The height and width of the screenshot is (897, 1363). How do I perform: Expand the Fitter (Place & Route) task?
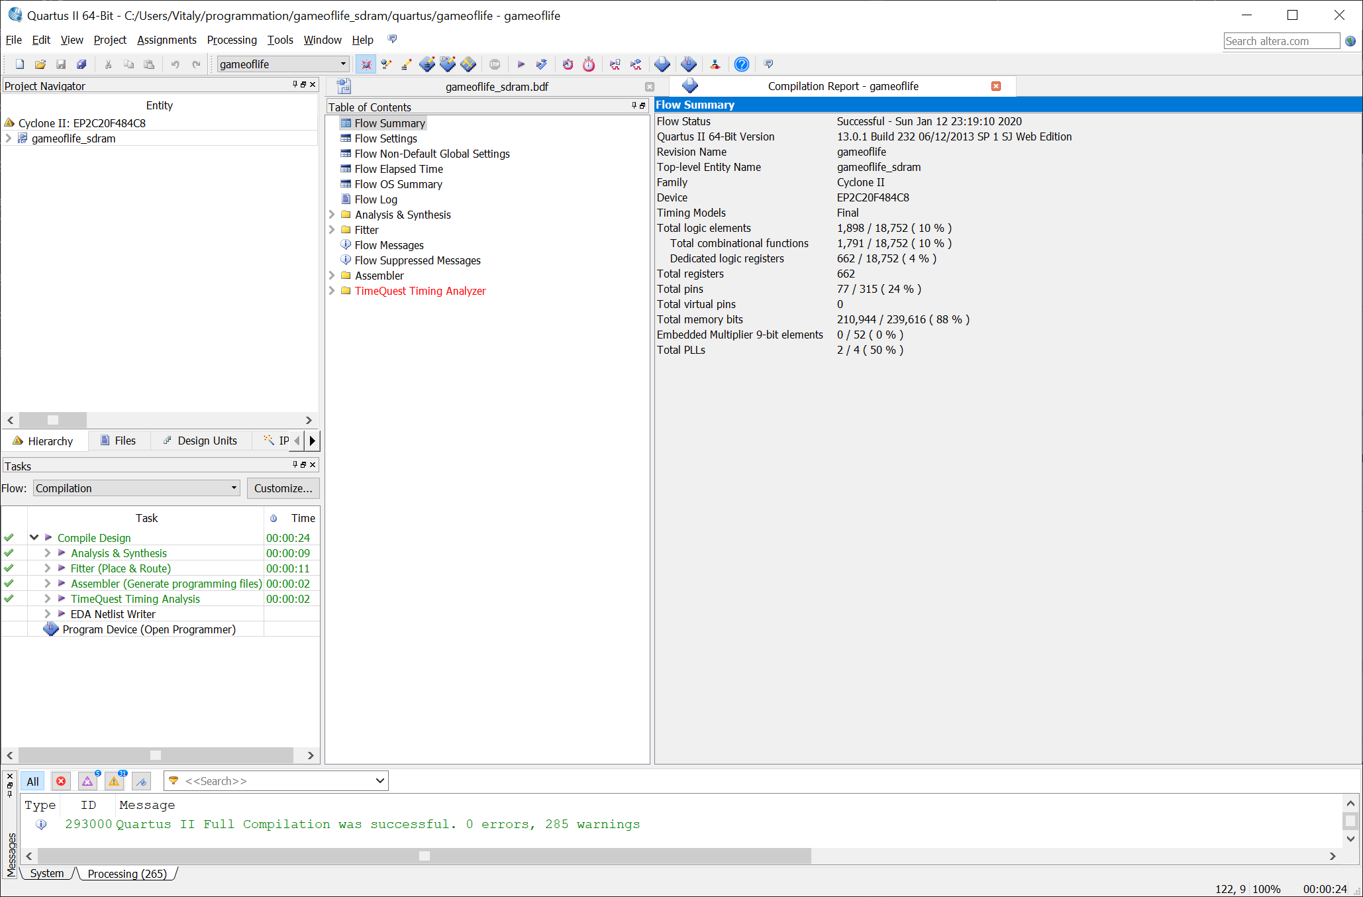coord(47,568)
